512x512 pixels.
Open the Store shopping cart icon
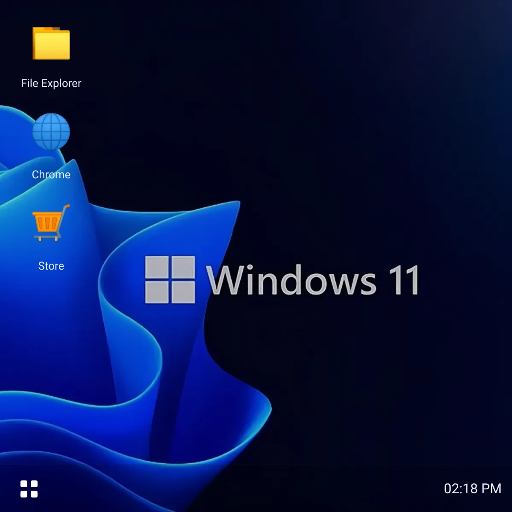tap(51, 223)
